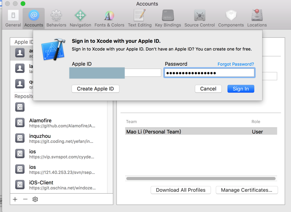The width and height of the screenshot is (291, 212).
Task: Select the ios vip.svnspot.com repository
Action: 59,154
